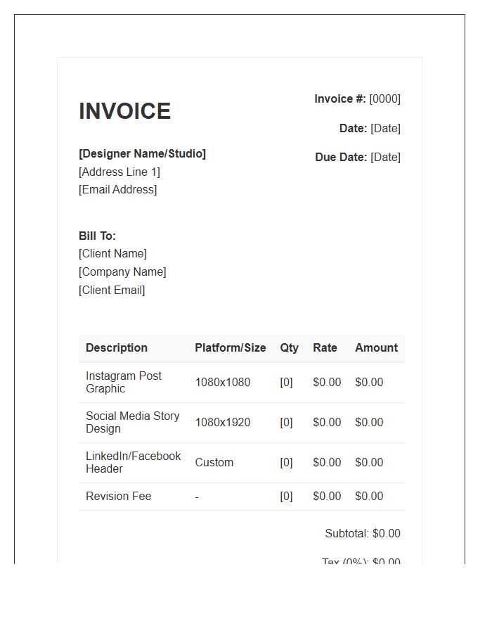Click the 'Date: [Date]' line
This screenshot has width=492, height=633.
[370, 129]
